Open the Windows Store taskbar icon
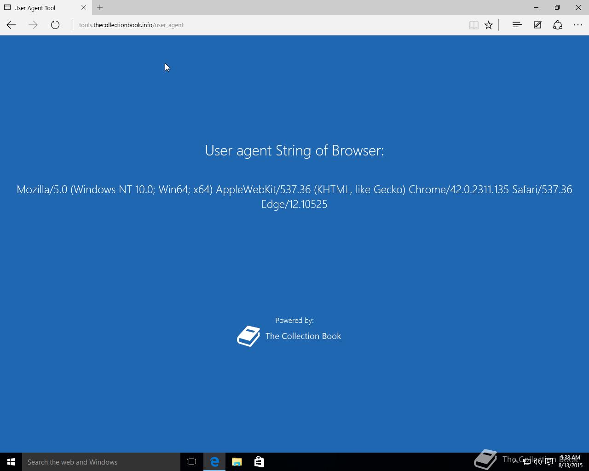Image resolution: width=589 pixels, height=471 pixels. point(259,462)
